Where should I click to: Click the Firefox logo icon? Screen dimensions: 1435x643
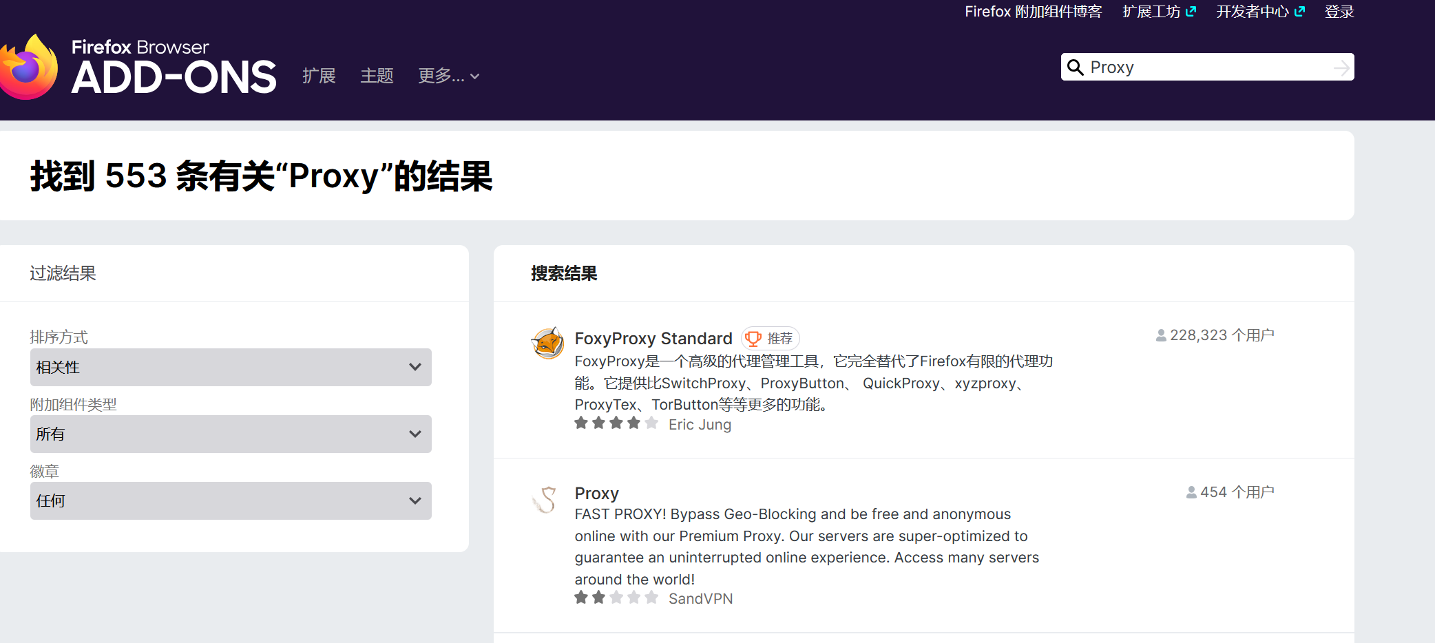[x=28, y=67]
